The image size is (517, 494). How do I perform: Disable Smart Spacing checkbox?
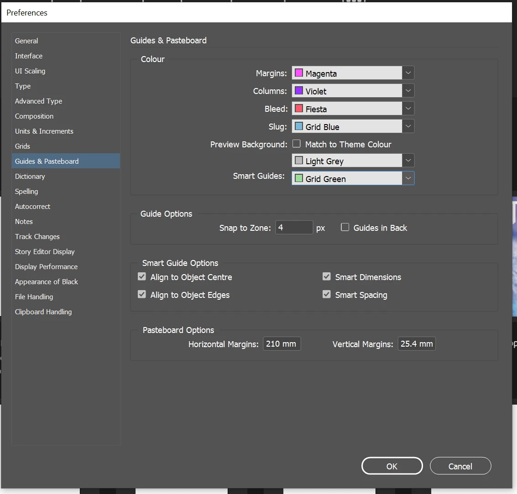pyautogui.click(x=326, y=294)
